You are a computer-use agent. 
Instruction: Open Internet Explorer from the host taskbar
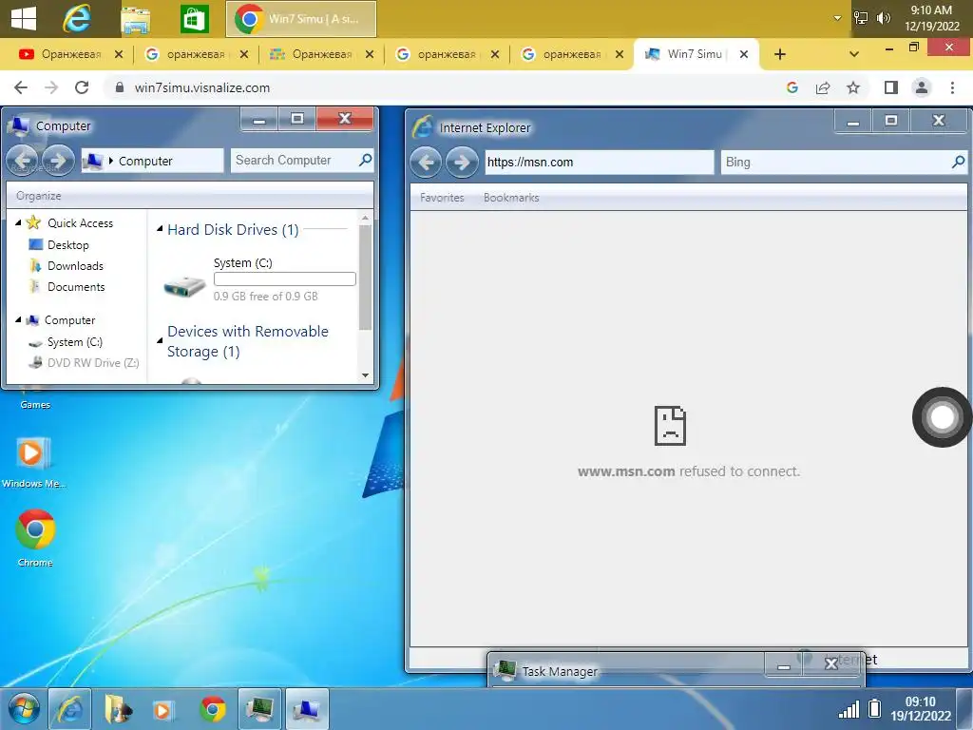coord(76,19)
